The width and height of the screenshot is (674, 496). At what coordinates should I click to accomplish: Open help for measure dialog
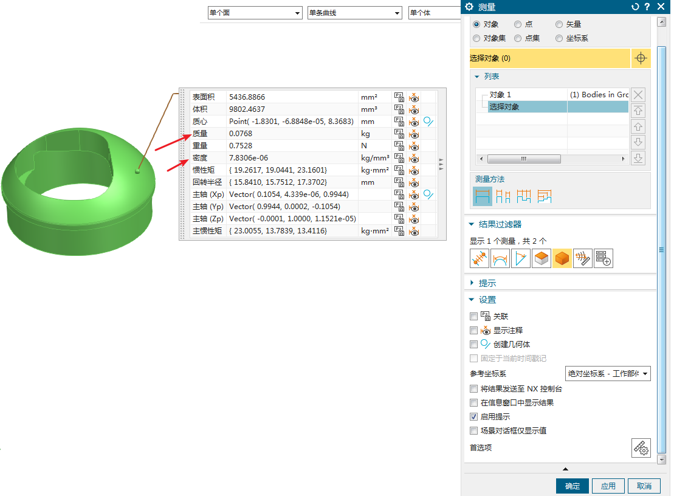647,7
